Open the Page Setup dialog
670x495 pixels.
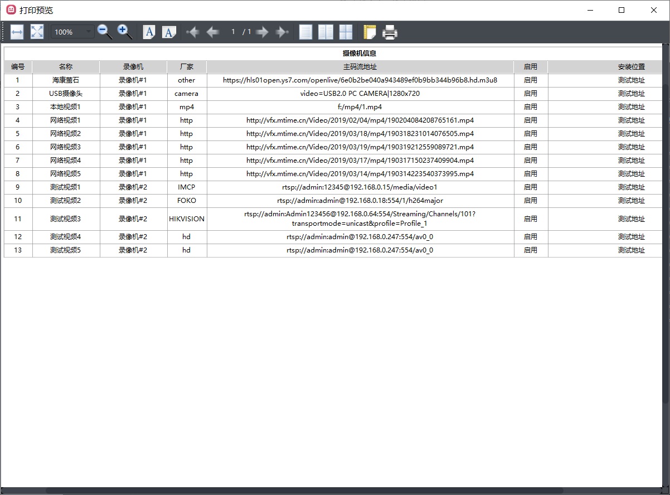tap(370, 32)
